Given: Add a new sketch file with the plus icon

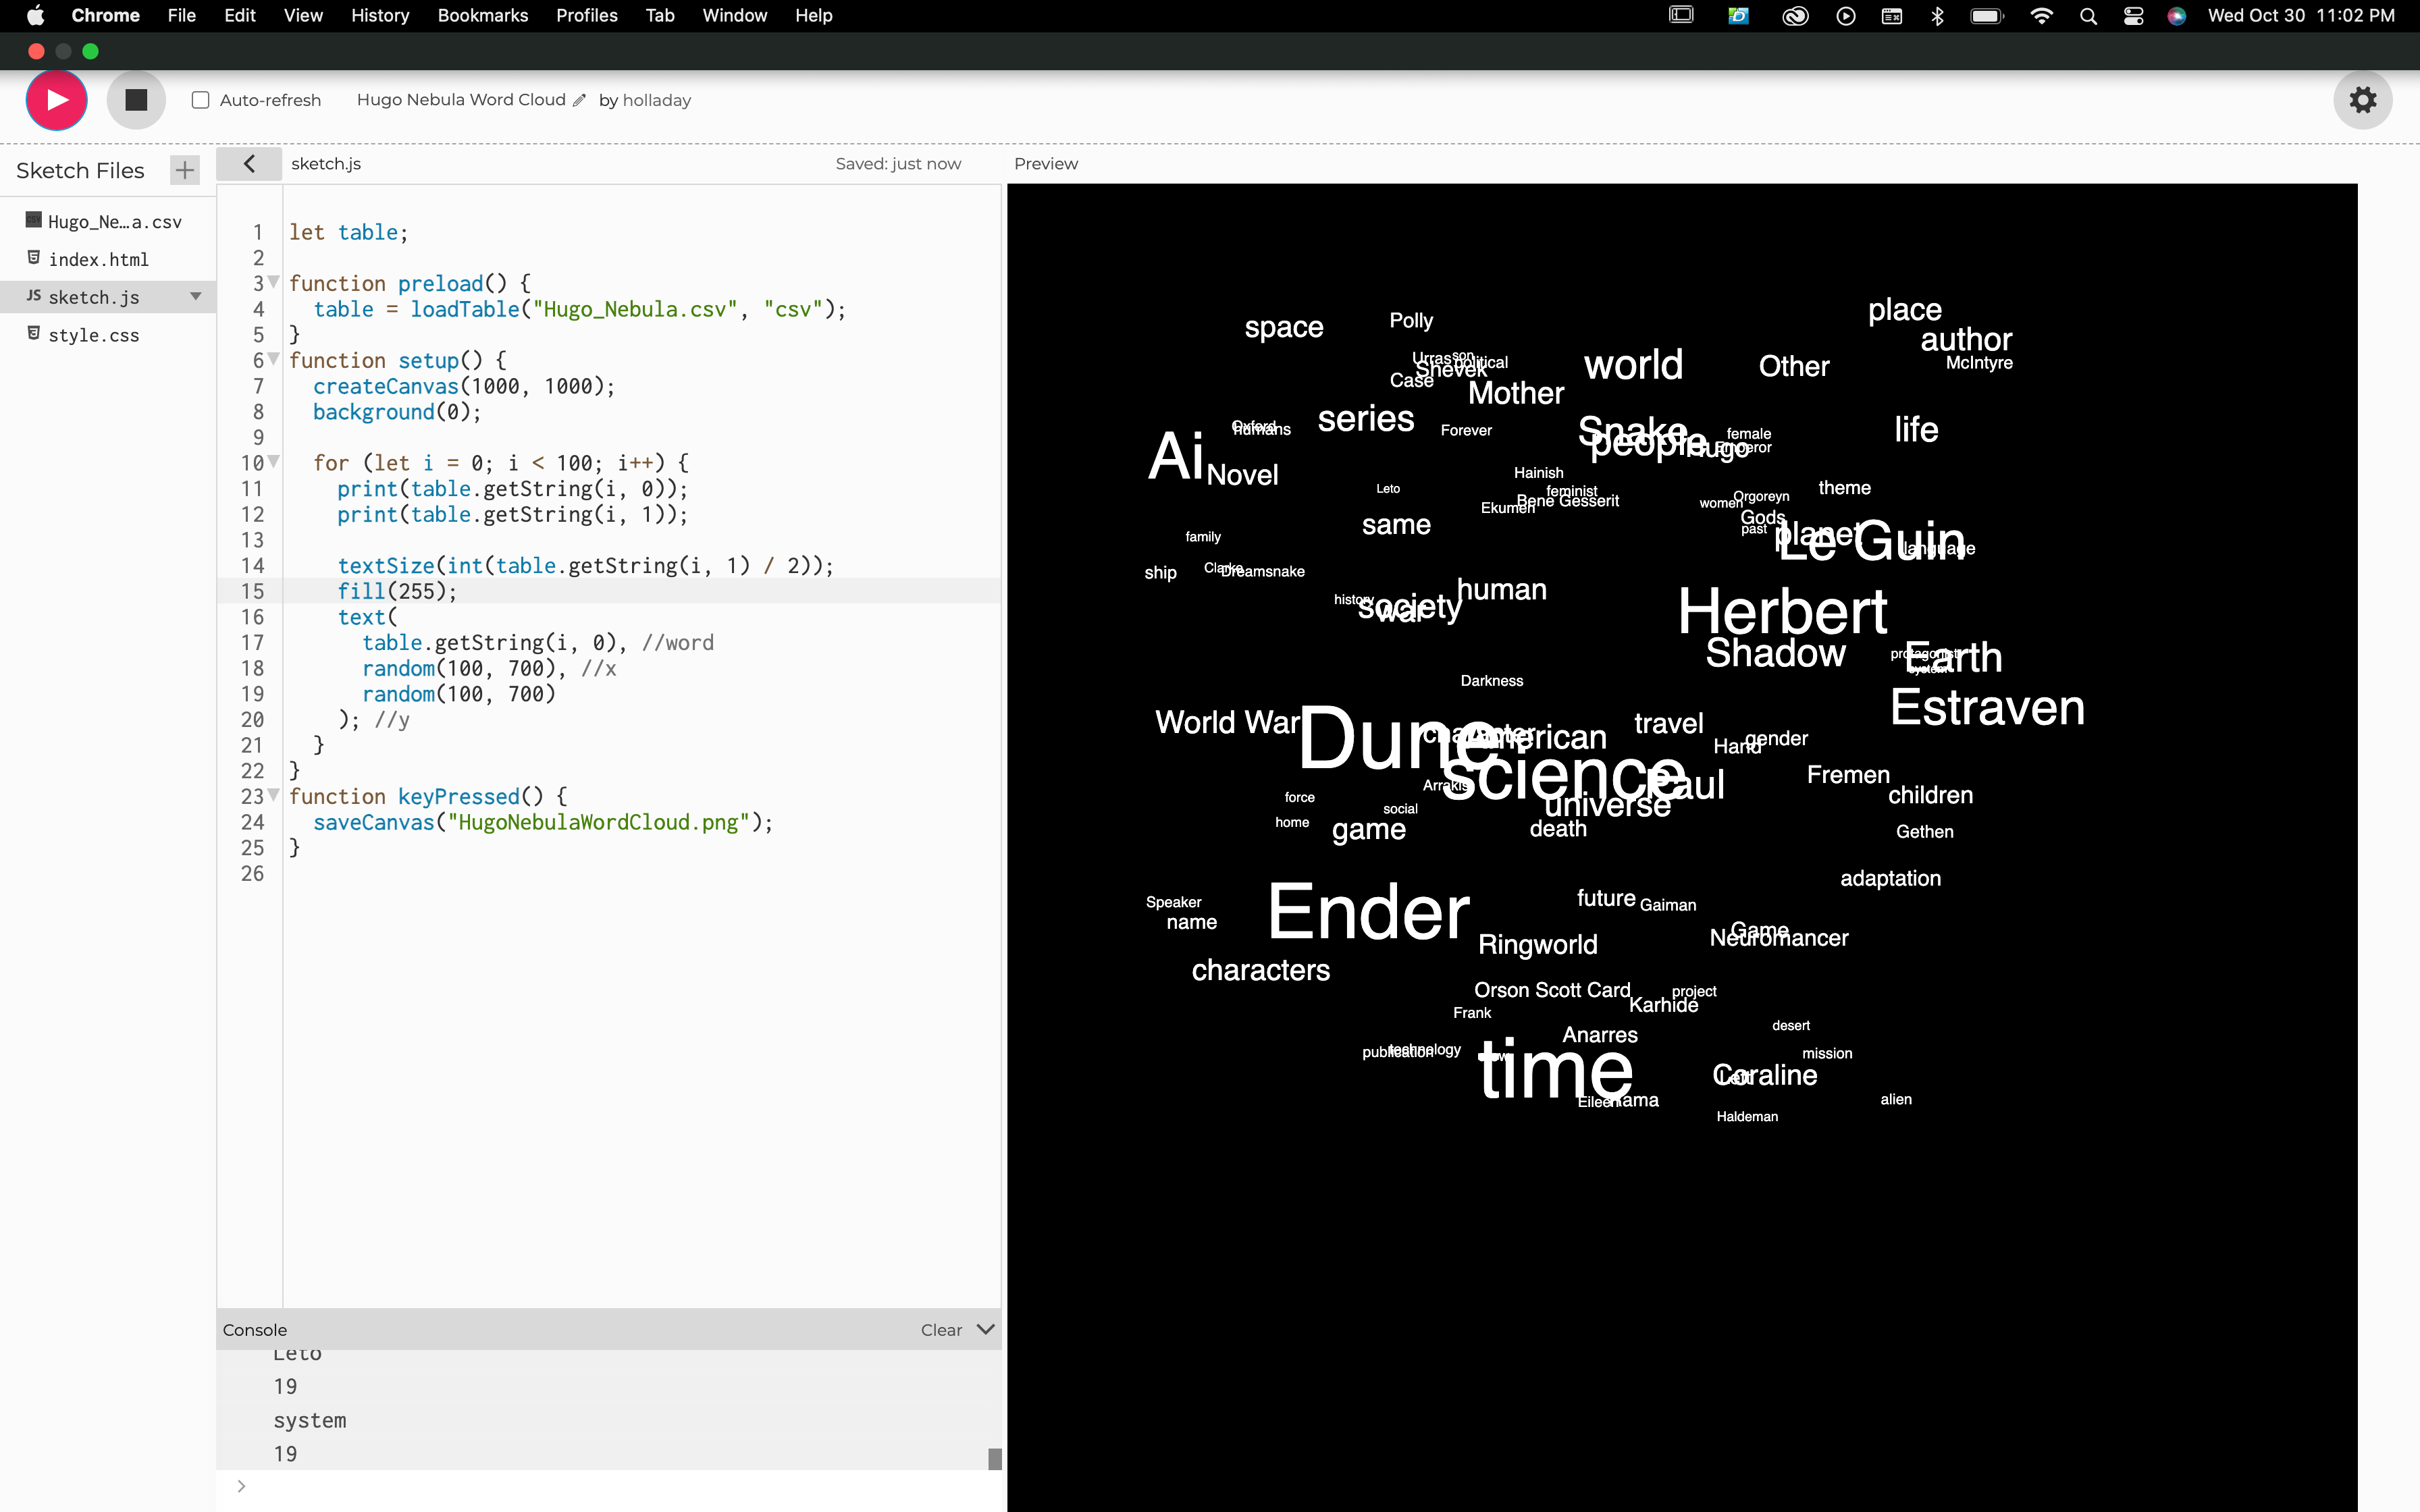Looking at the screenshot, I should (184, 170).
